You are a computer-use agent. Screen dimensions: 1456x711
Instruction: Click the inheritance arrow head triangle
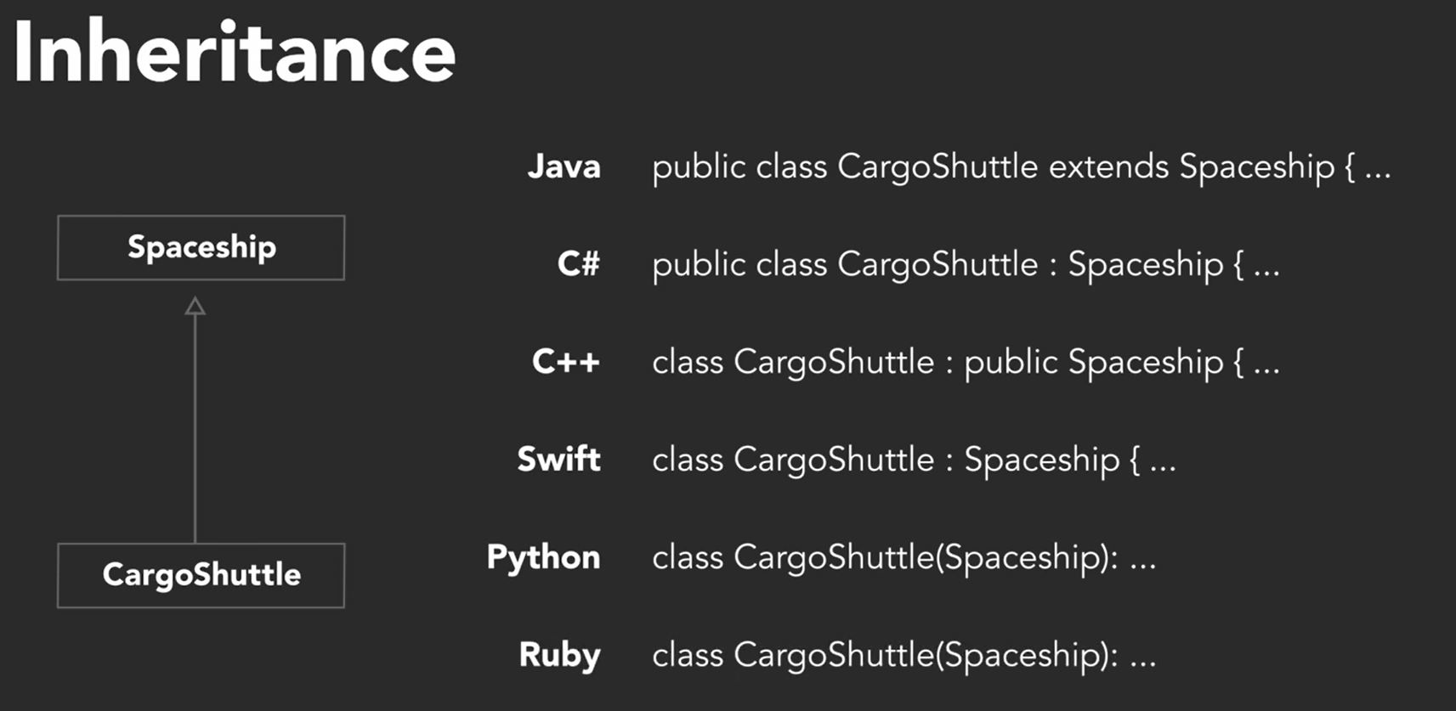click(195, 306)
